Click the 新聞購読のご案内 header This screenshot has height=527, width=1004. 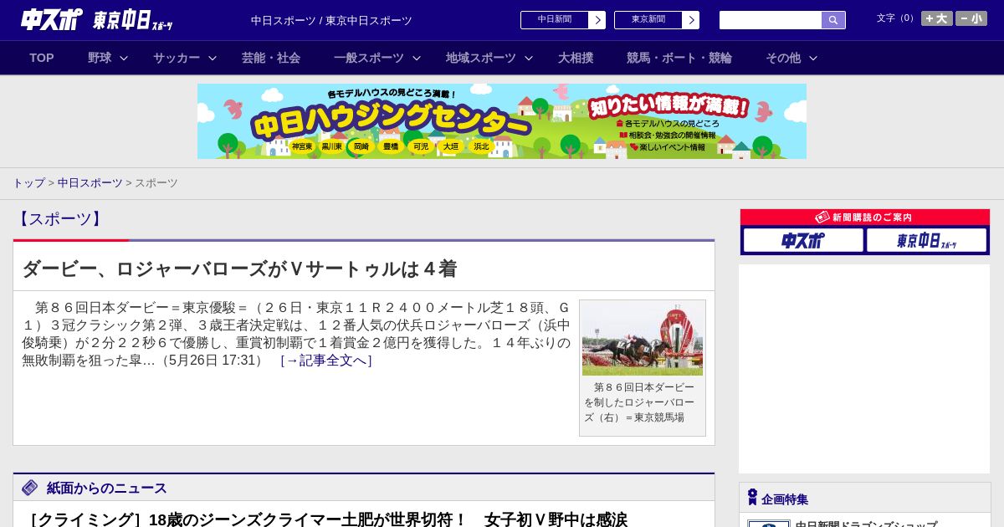[x=865, y=217]
